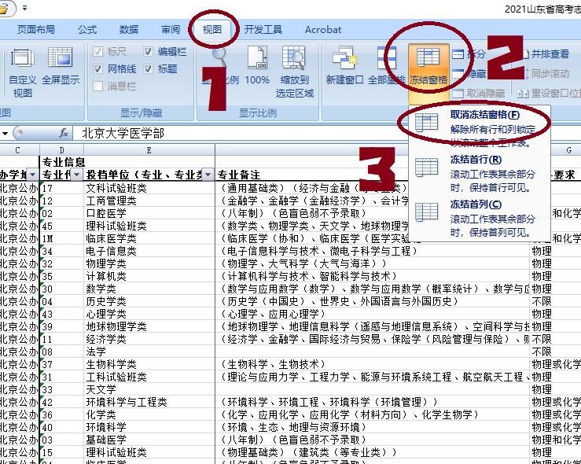This screenshot has height=464, width=581.
Task: Open the 公式 ribbon tab
Action: tap(87, 30)
